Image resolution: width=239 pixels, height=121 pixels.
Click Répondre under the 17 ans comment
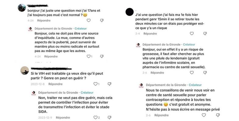tap(44, 21)
